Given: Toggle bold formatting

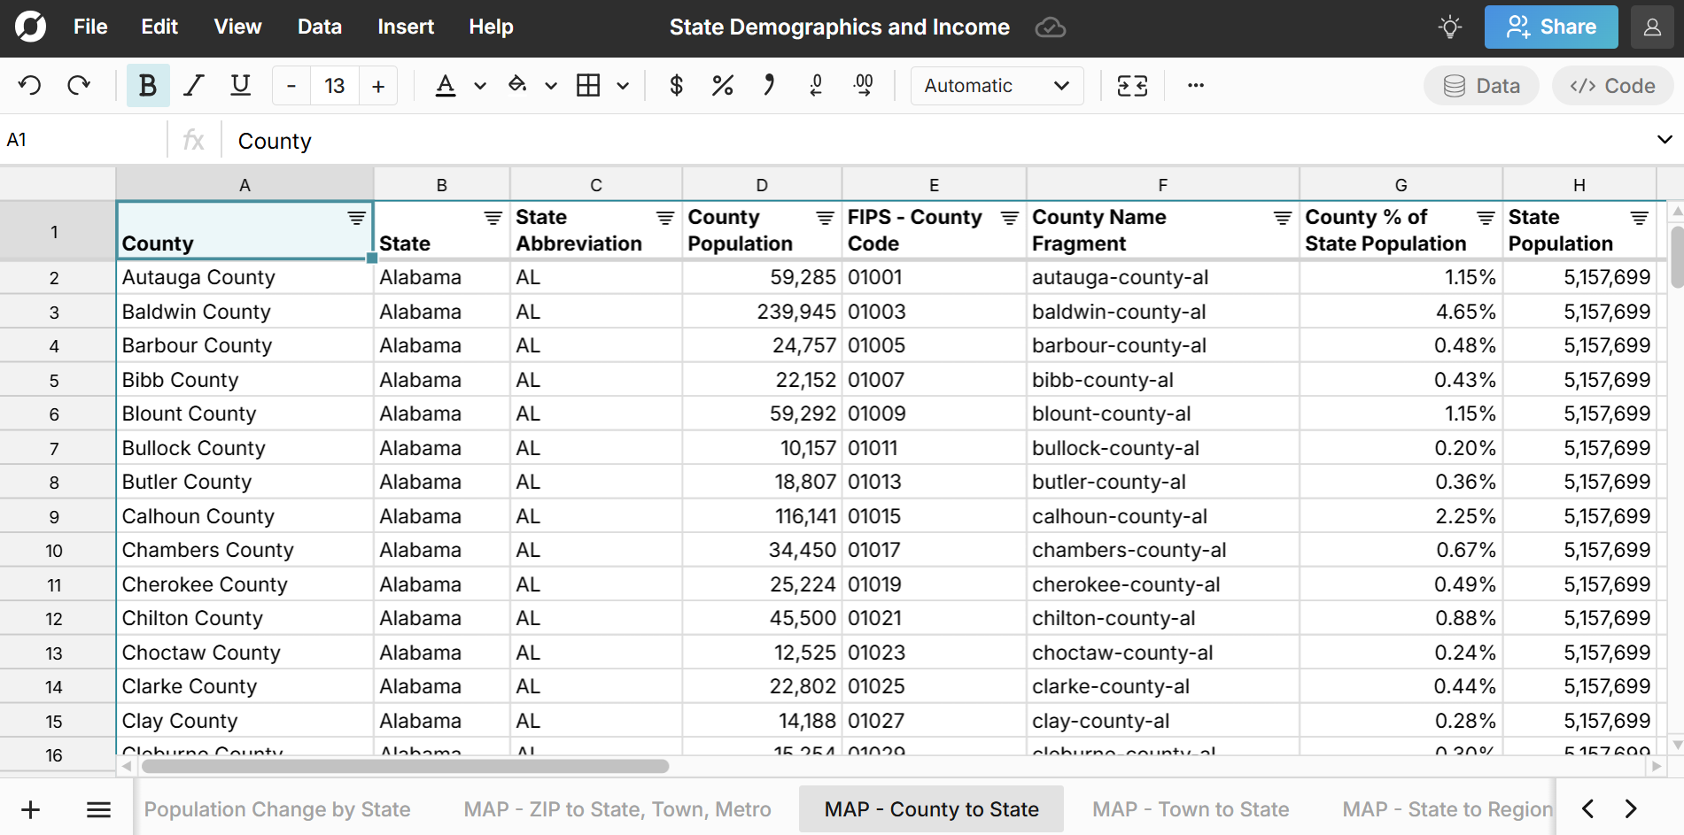Looking at the screenshot, I should coord(148,86).
